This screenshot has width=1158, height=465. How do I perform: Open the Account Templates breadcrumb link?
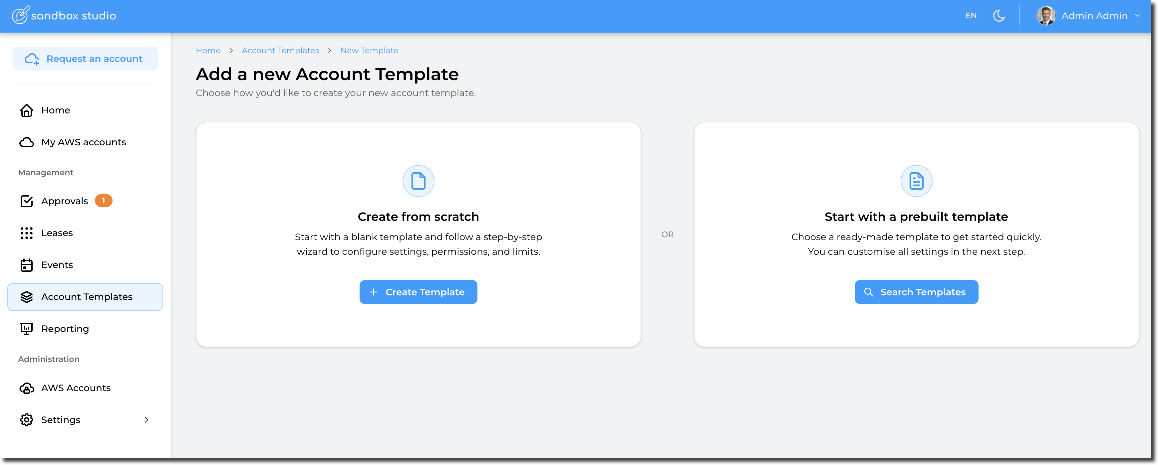click(x=280, y=51)
